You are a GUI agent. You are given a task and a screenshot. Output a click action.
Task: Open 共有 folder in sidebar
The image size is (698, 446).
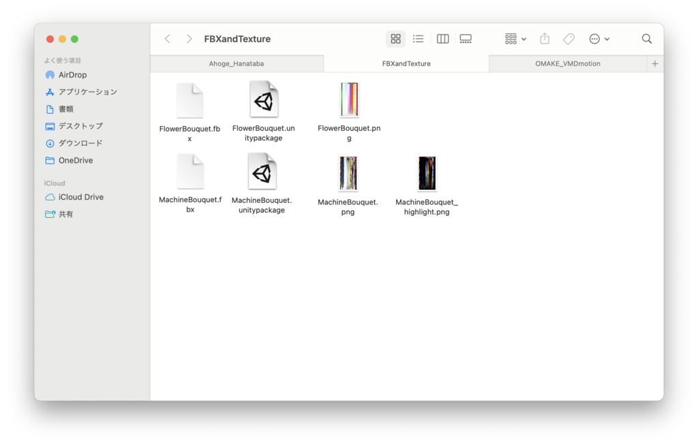tap(60, 214)
